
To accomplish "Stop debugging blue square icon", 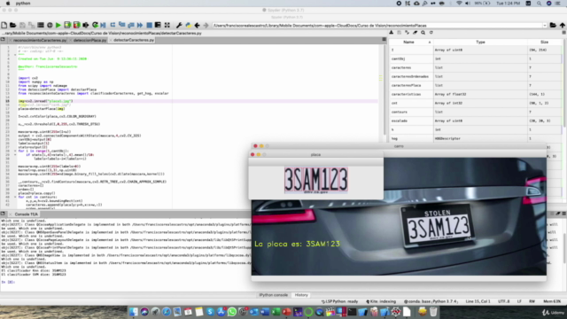I will 149,26.
